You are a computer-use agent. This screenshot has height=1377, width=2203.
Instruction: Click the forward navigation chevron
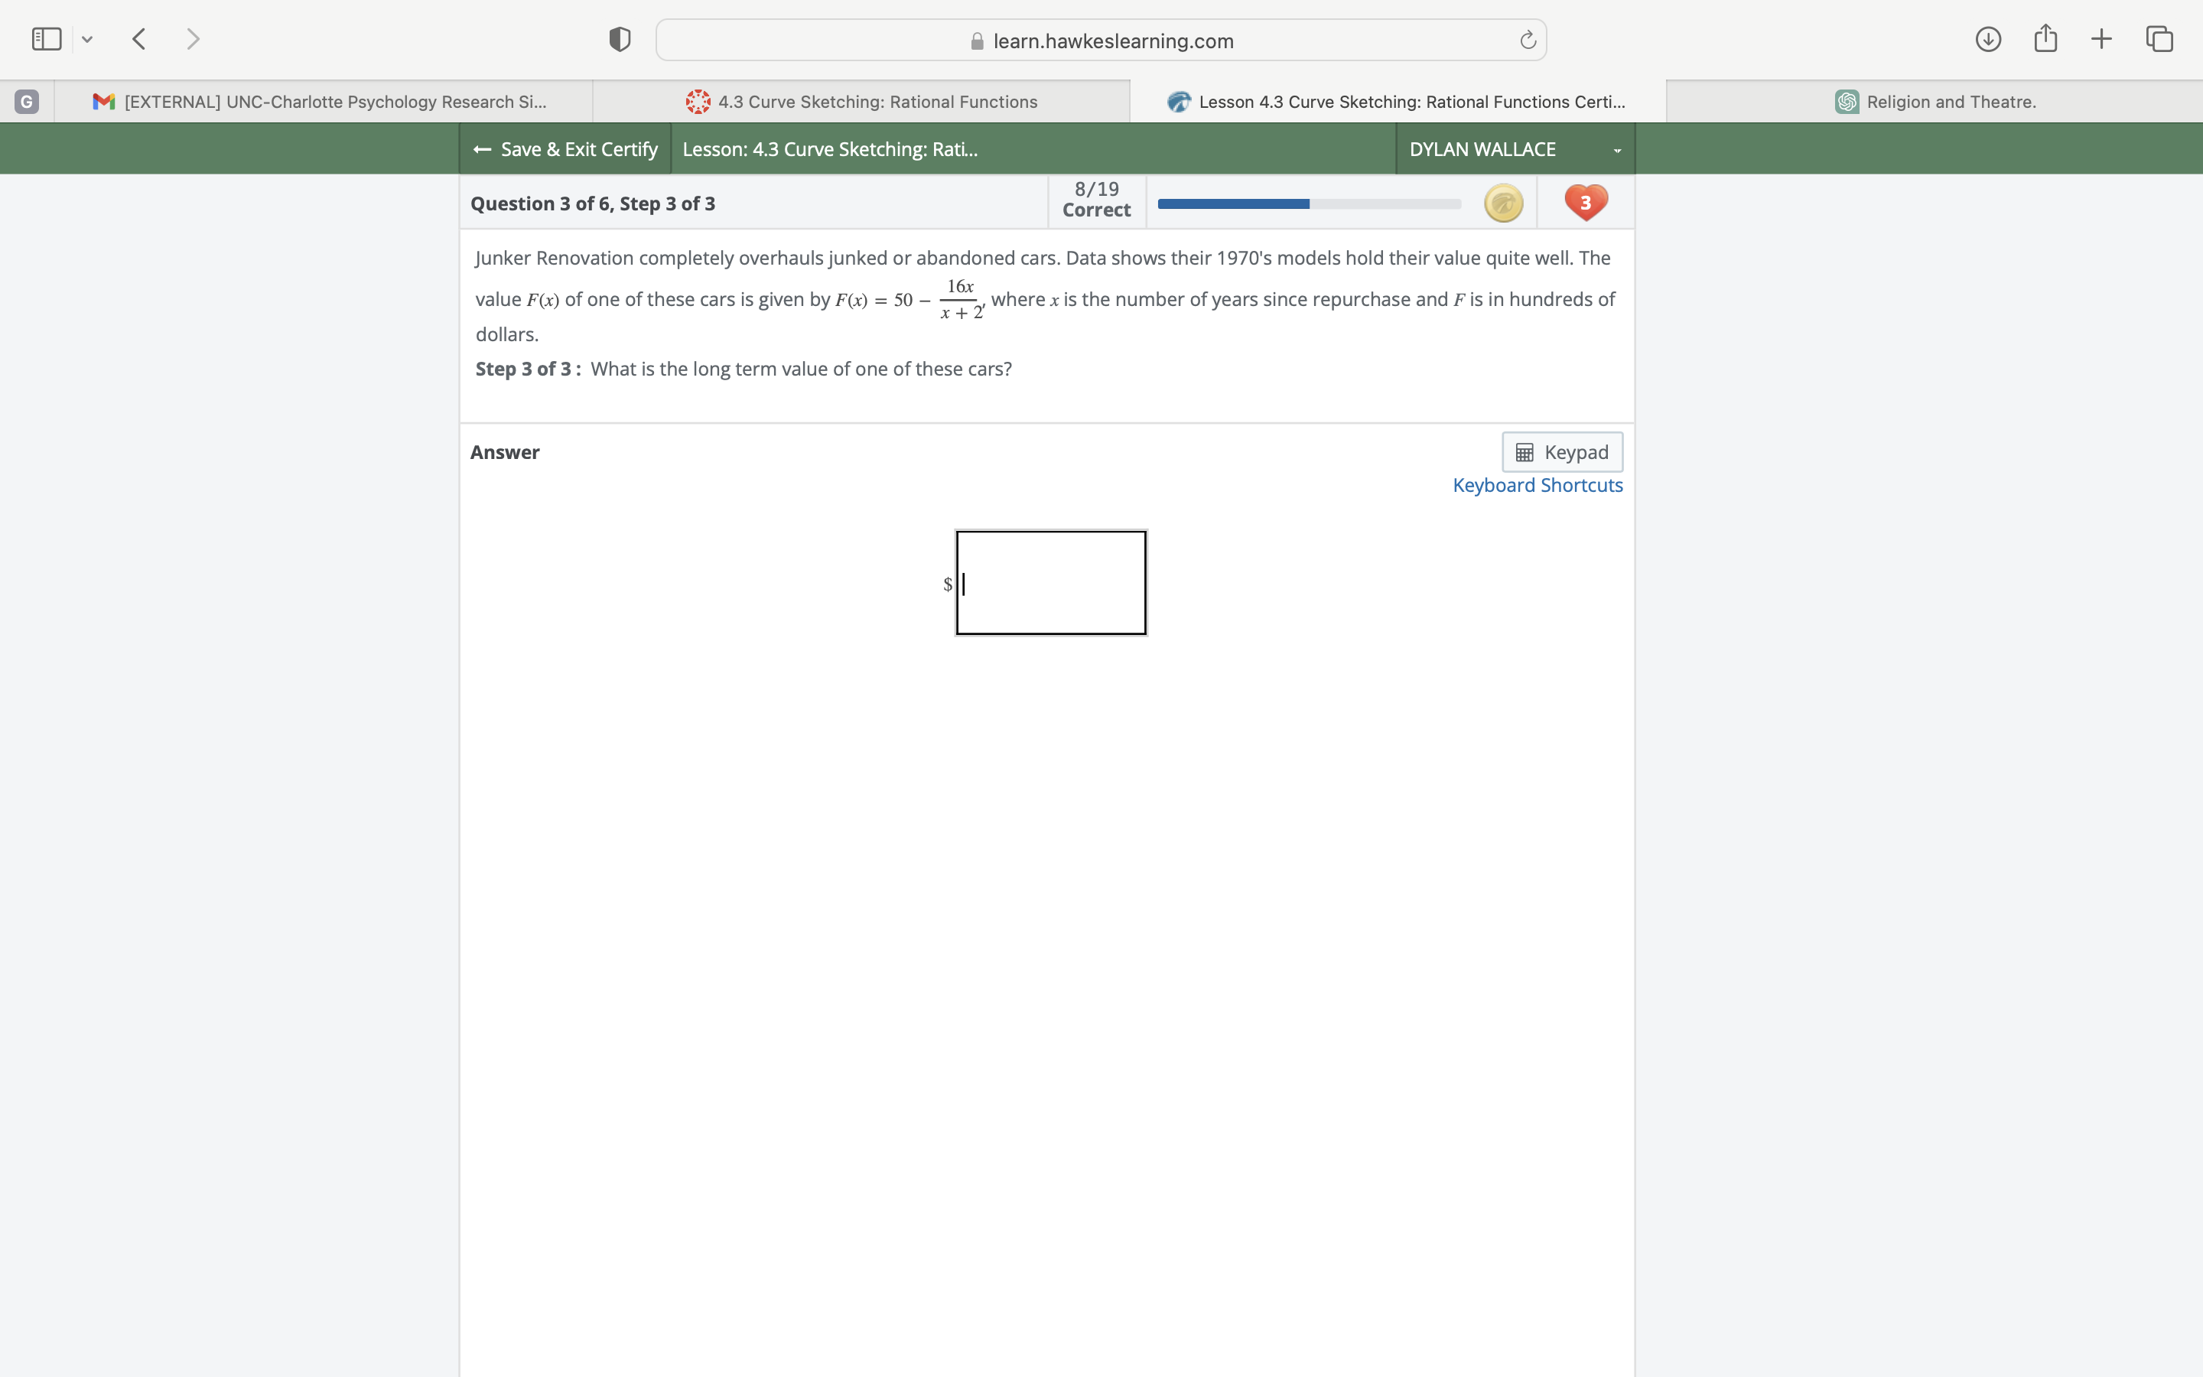click(193, 38)
